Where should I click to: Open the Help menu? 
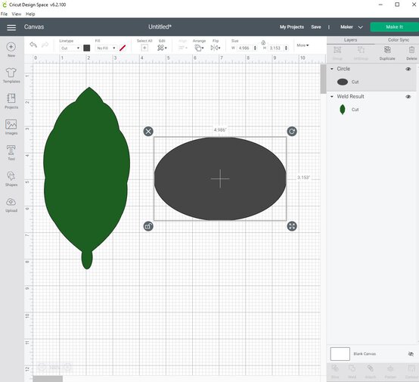point(30,14)
